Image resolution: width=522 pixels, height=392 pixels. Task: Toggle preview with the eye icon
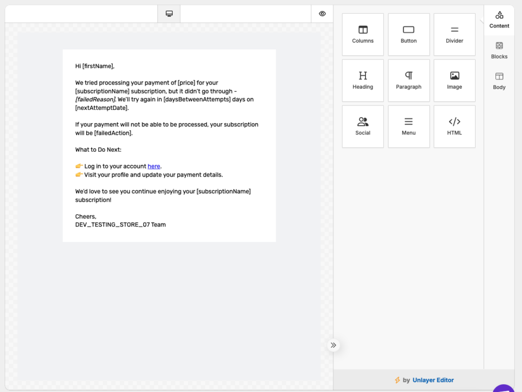point(322,14)
